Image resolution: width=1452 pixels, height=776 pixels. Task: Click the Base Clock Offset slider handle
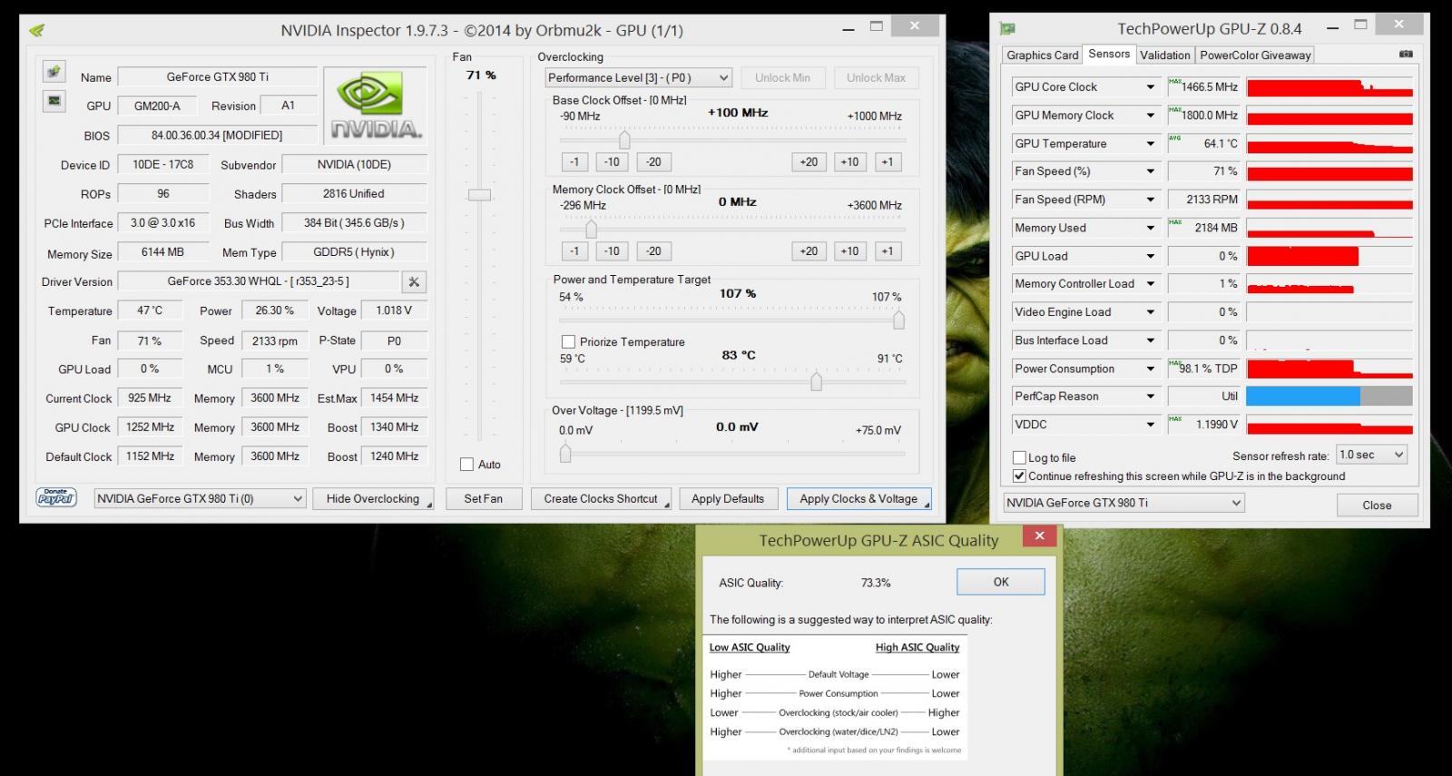[x=624, y=140]
